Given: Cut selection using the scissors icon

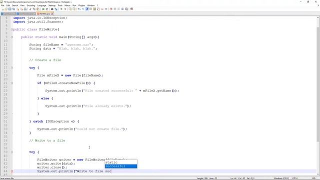Looking at the screenshot, I should click(30, 9).
